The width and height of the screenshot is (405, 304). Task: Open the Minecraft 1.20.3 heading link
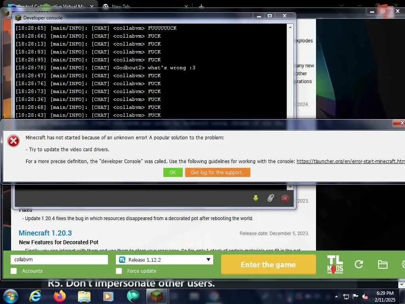pos(45,233)
